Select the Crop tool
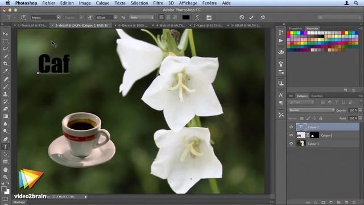 (5, 63)
